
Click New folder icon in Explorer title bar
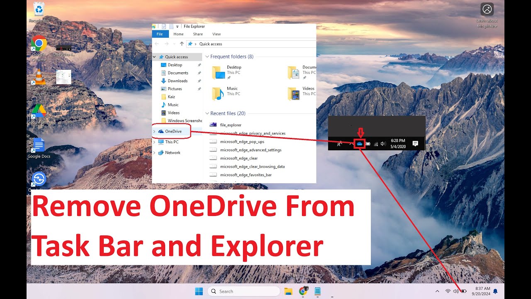(171, 27)
